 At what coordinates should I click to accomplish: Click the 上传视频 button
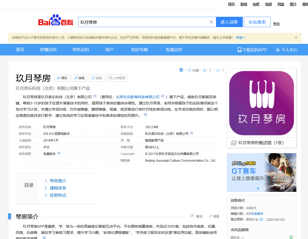pos(117,78)
